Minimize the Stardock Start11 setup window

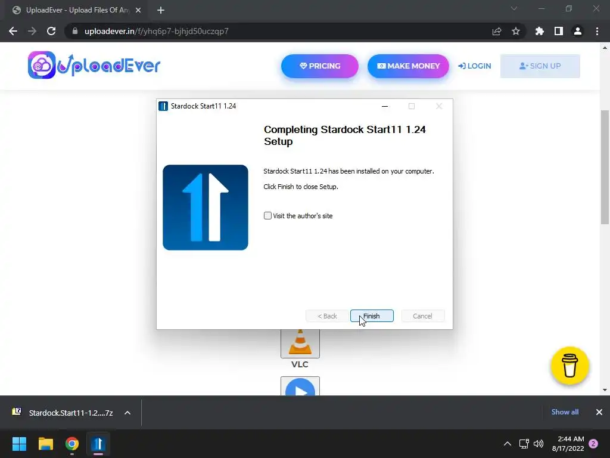tap(385, 106)
